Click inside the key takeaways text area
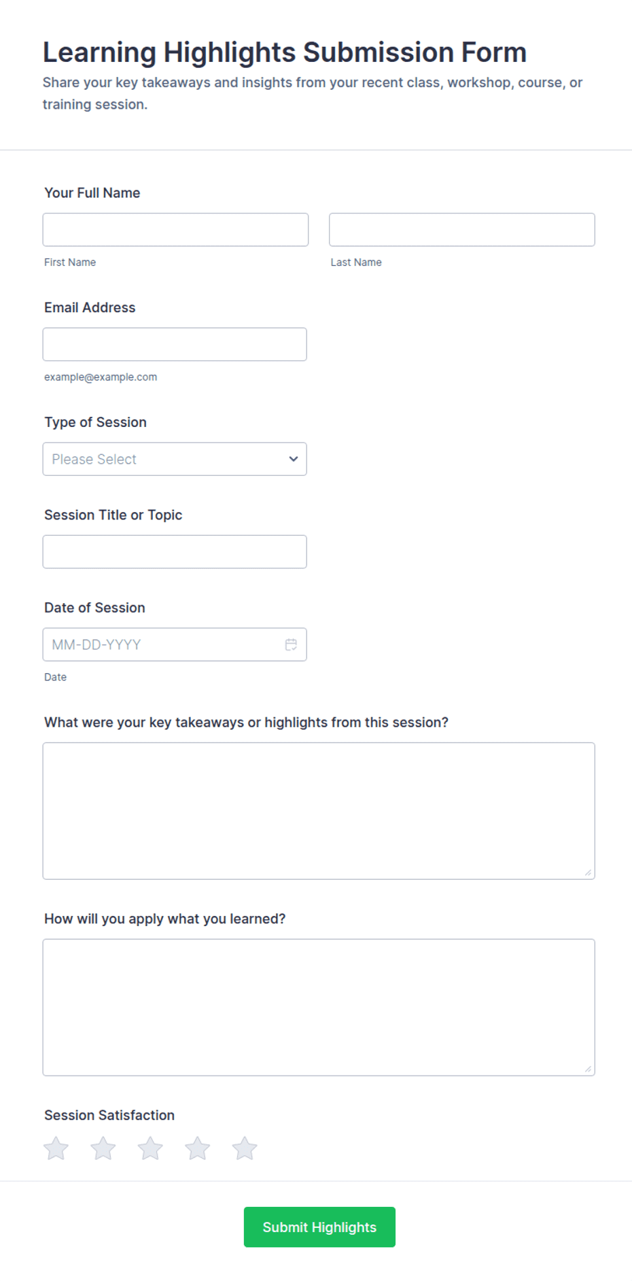Viewport: 632px width, 1281px height. (x=319, y=811)
